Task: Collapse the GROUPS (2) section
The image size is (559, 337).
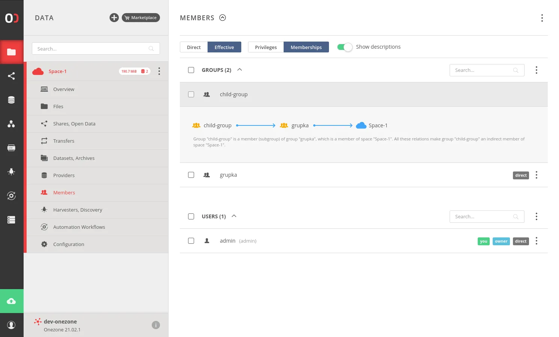Action: [x=239, y=70]
